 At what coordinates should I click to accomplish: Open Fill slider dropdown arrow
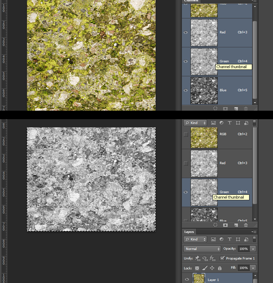[x=253, y=268]
